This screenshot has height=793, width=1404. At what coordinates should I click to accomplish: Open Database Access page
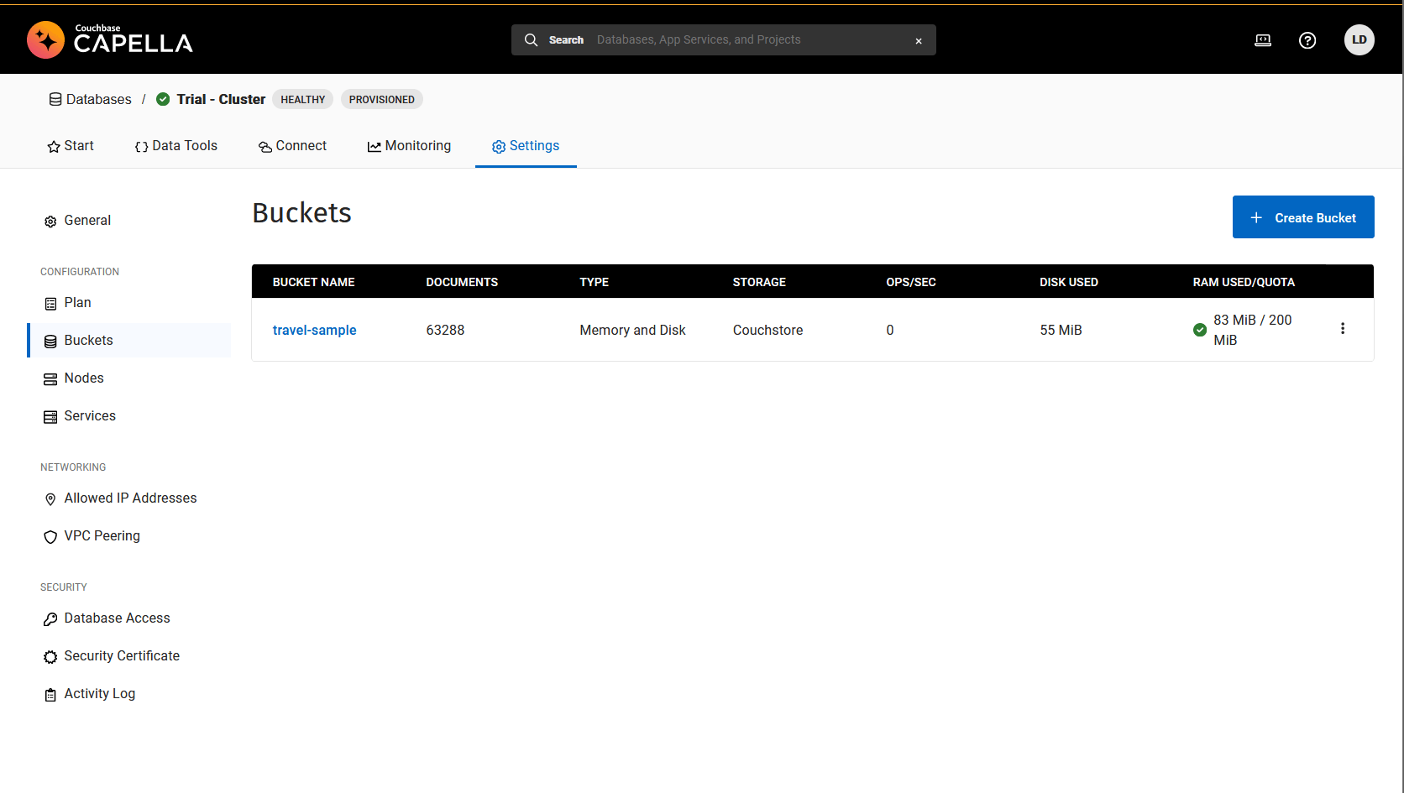coord(128,618)
